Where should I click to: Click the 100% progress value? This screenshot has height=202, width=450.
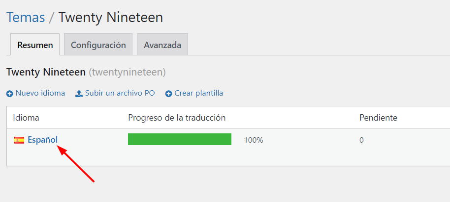coord(254,140)
